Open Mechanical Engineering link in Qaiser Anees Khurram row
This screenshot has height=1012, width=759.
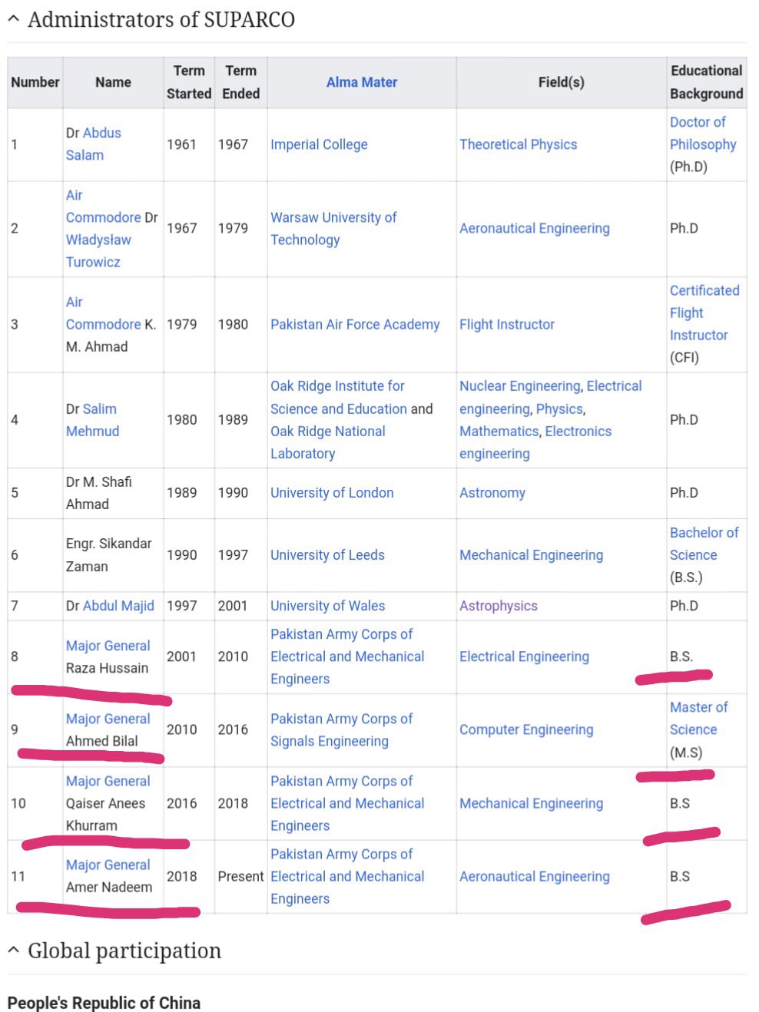click(532, 803)
